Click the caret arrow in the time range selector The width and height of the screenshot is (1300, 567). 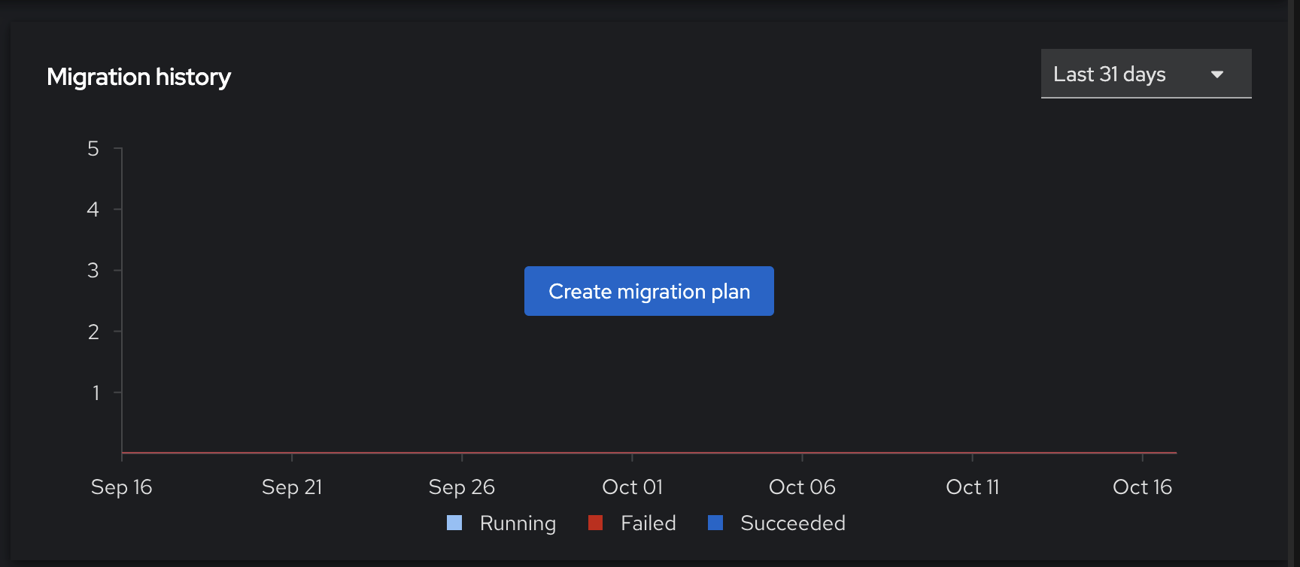pos(1217,74)
